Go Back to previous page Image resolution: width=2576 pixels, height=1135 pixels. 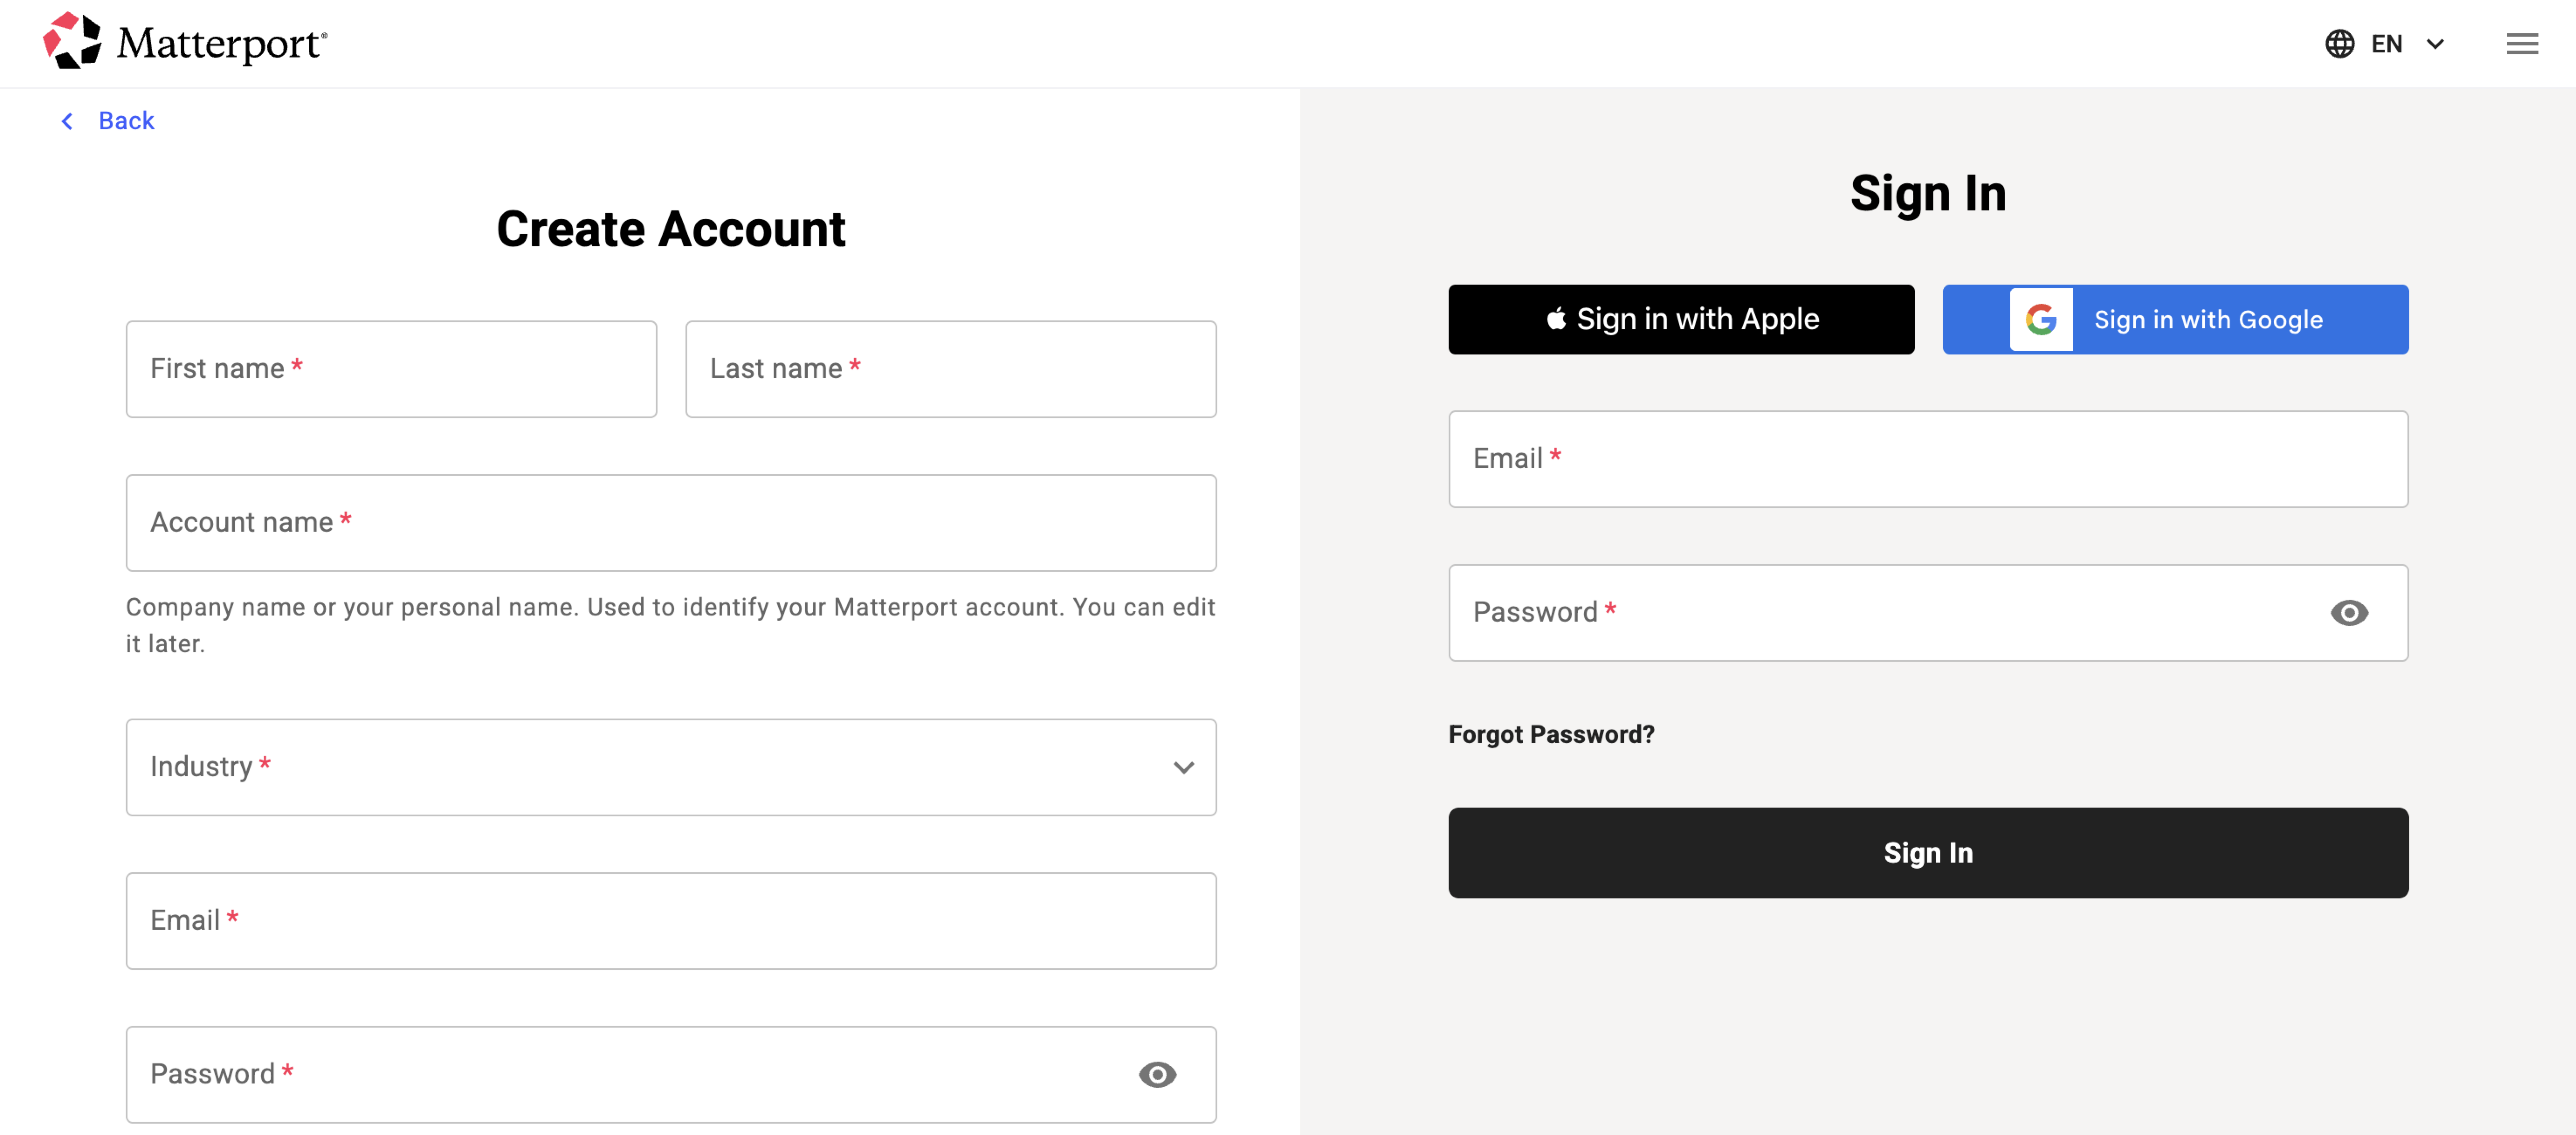tap(108, 121)
